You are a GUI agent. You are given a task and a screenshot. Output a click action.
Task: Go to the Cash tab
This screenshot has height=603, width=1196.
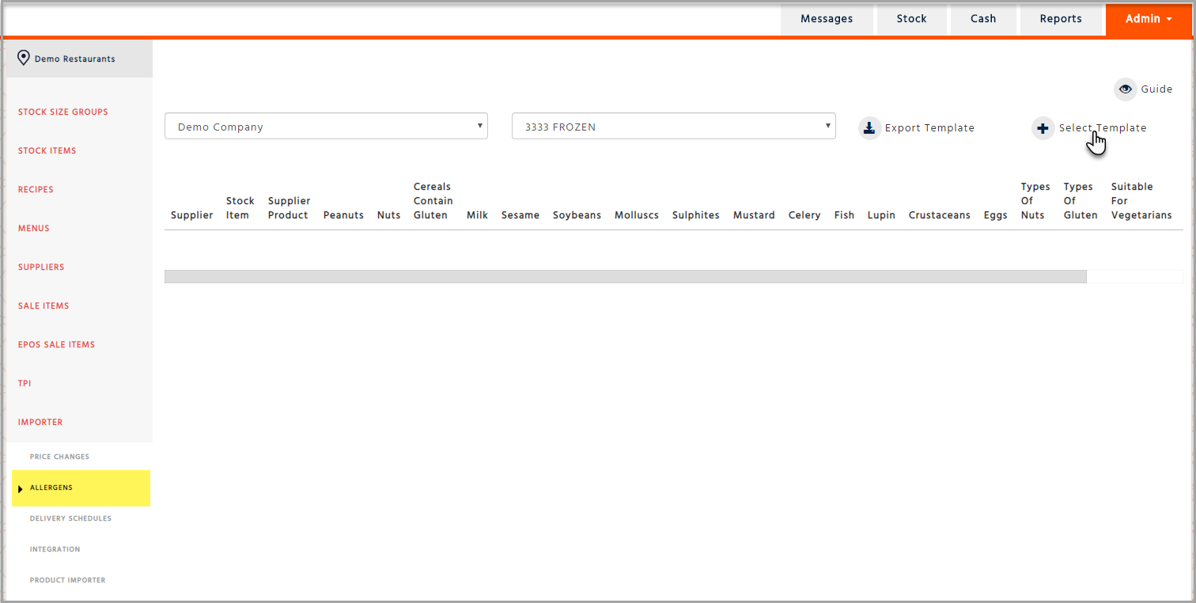[983, 19]
